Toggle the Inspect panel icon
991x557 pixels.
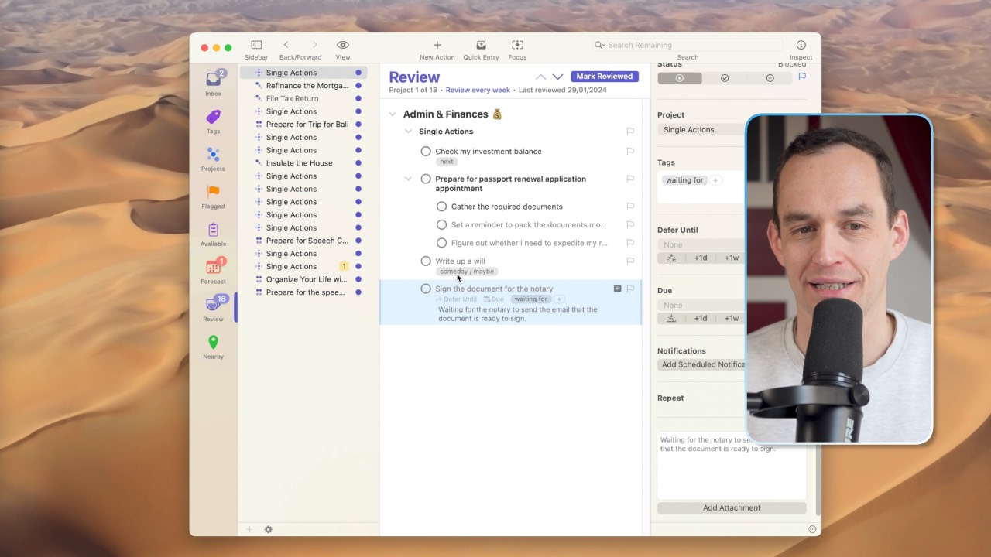(x=801, y=45)
